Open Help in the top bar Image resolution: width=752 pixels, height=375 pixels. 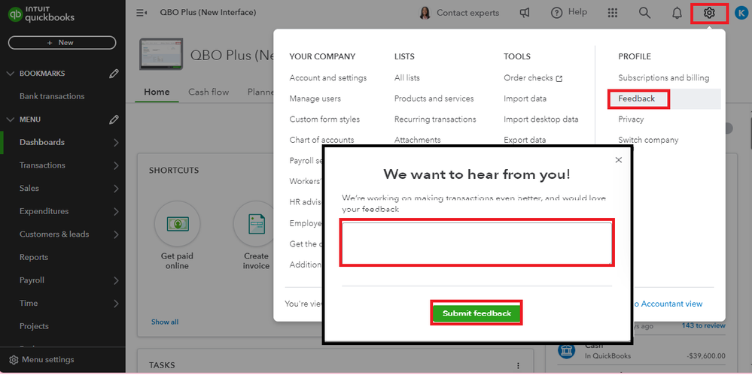pos(569,13)
